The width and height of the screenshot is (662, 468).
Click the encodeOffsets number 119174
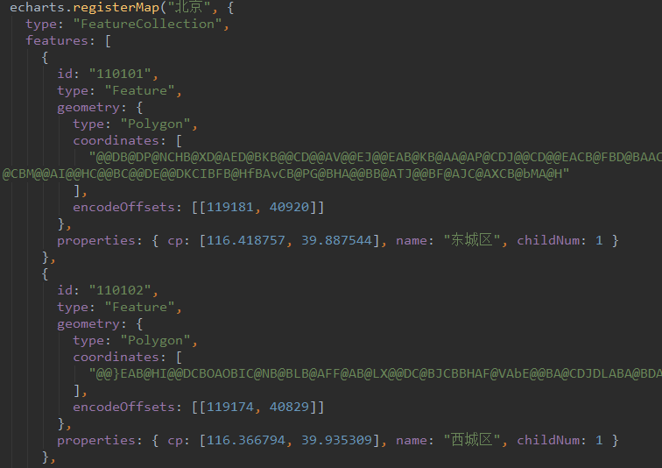tap(230, 407)
